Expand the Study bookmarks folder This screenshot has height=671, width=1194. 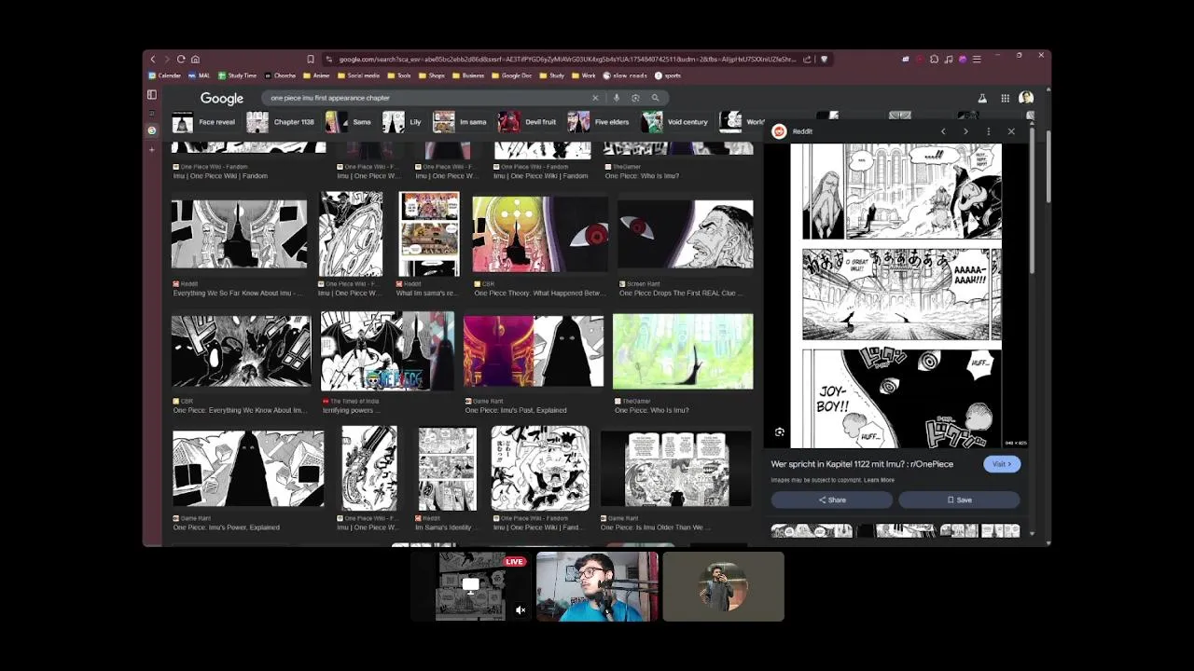point(552,75)
